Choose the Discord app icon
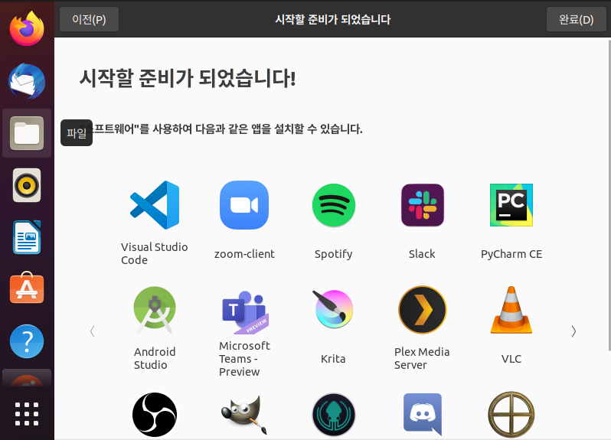The width and height of the screenshot is (611, 440). coord(423,414)
